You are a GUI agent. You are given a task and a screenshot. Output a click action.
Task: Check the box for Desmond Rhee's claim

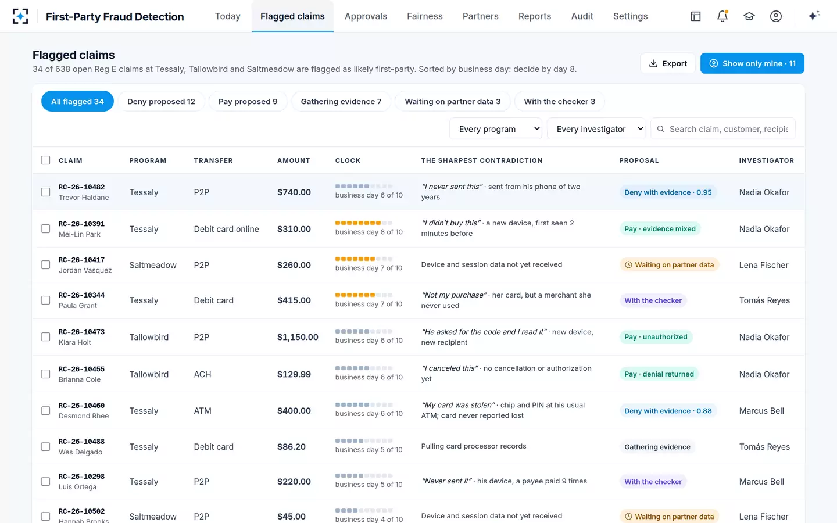coord(46,411)
